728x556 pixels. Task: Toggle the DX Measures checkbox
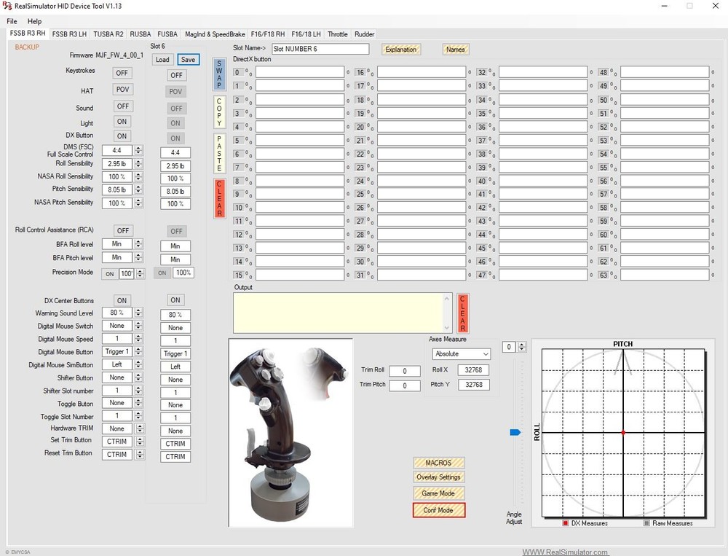[566, 523]
